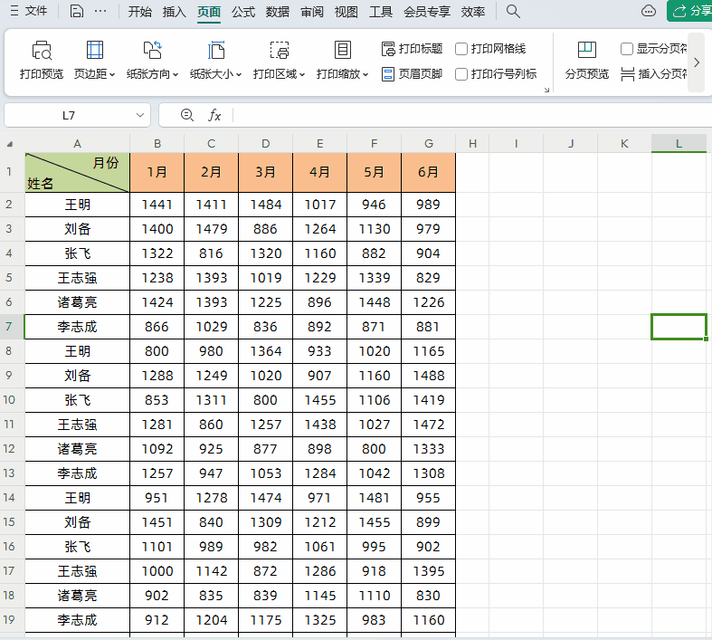Enable the 打印行号列标 checkbox

[x=461, y=73]
